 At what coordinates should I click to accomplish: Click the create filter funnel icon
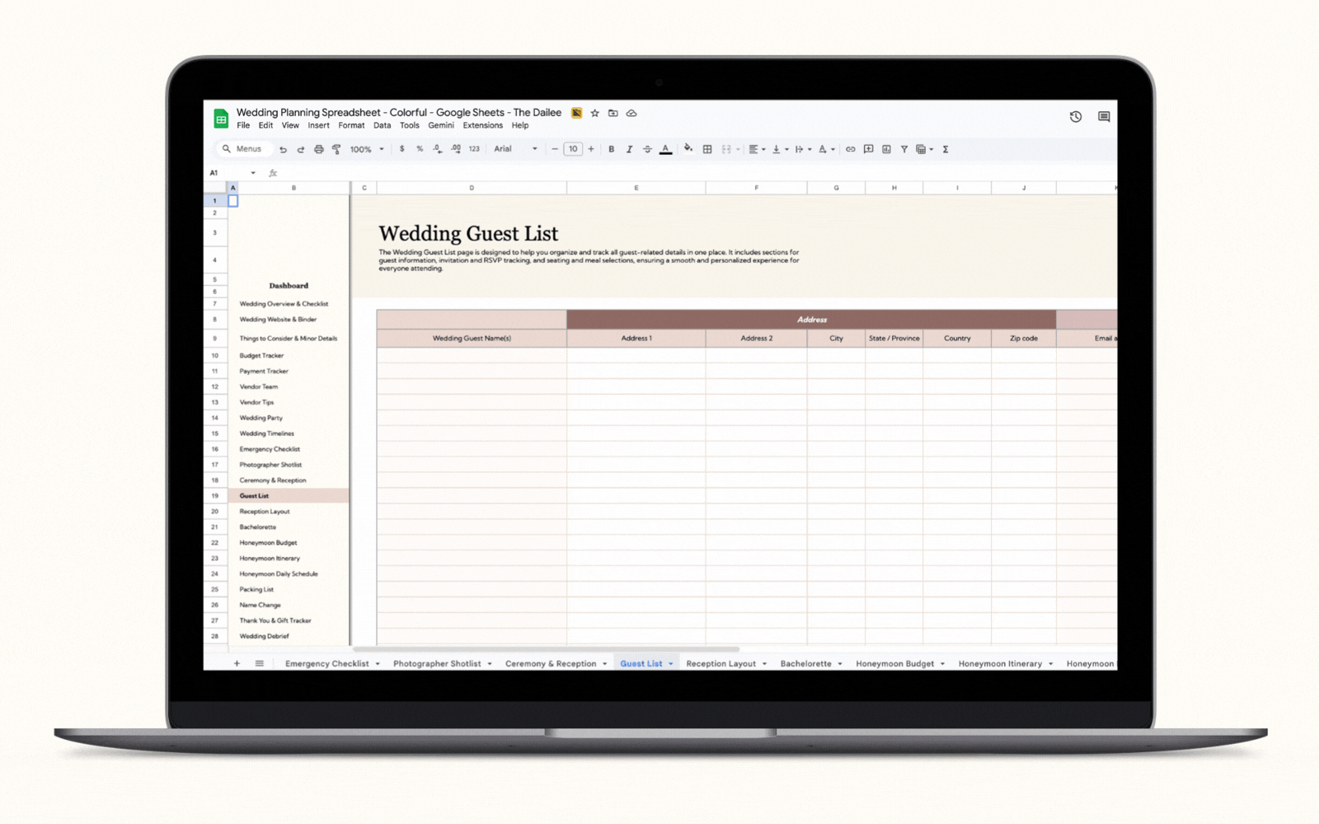904,149
